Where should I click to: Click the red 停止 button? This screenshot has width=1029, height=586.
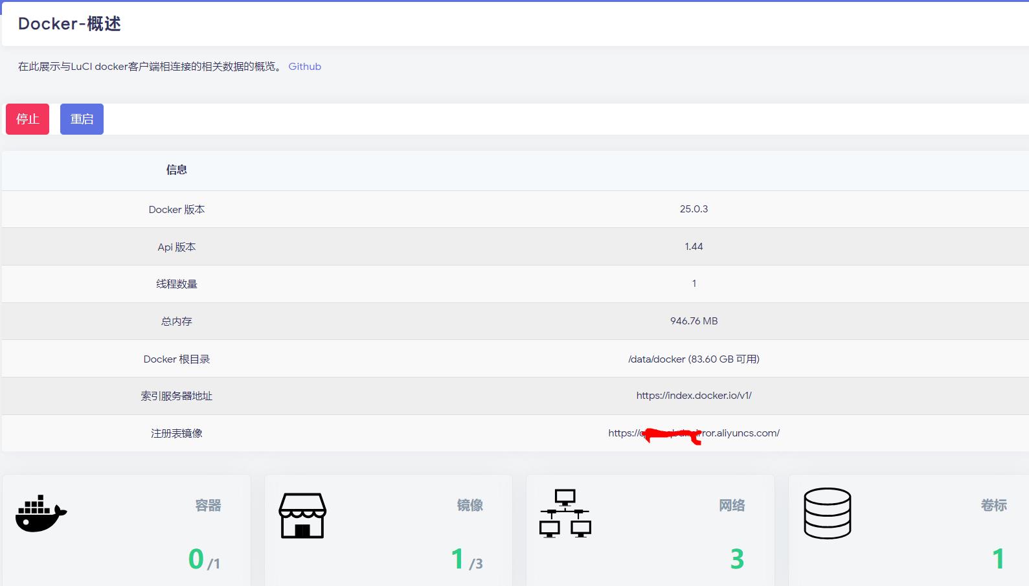27,119
